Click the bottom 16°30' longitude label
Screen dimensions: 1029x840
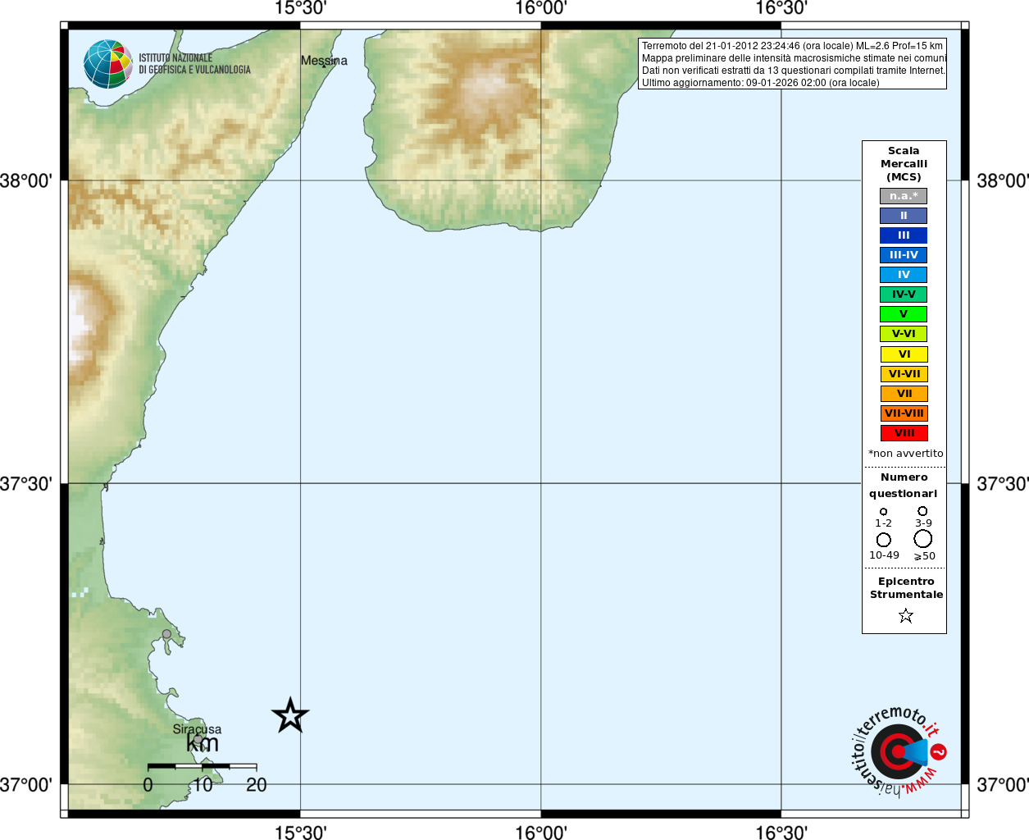pos(781,833)
